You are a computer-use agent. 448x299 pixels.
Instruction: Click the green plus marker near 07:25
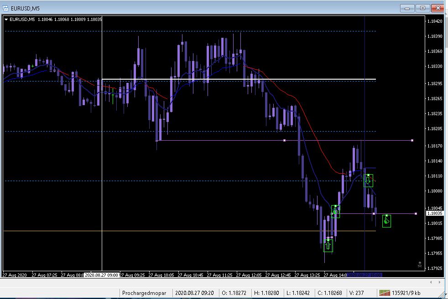coord(32,66)
